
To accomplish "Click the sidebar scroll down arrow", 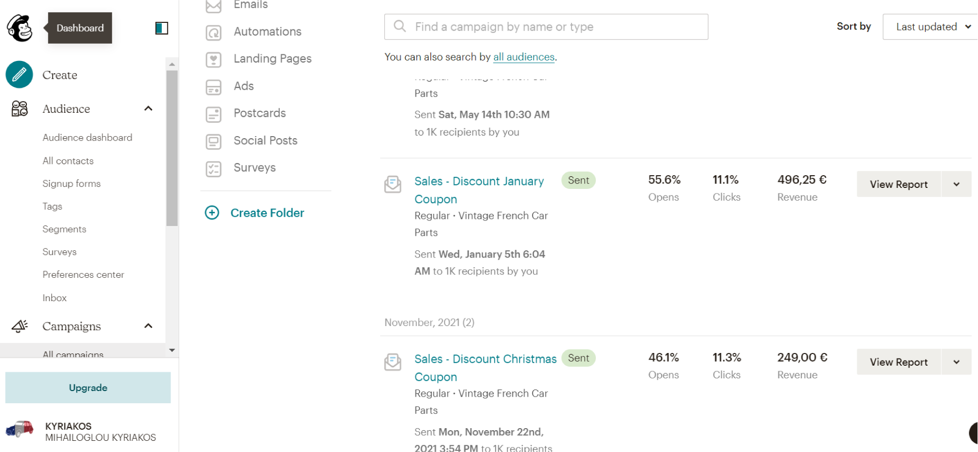I will (x=172, y=350).
